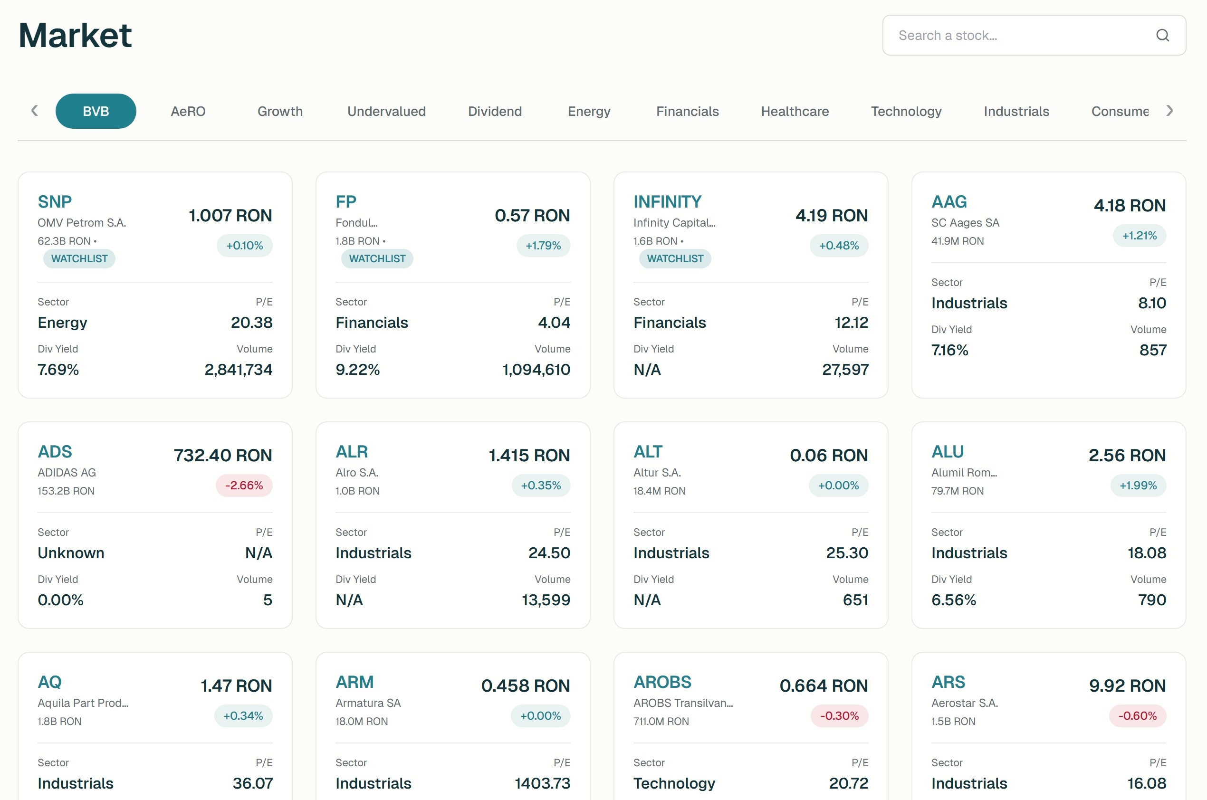Switch to the Technology tab
This screenshot has width=1207, height=800.
coord(906,111)
